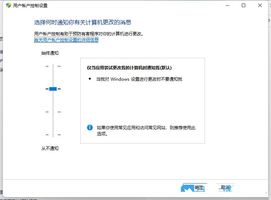Open the detailed UAC settings info link

pyautogui.click(x=66, y=40)
